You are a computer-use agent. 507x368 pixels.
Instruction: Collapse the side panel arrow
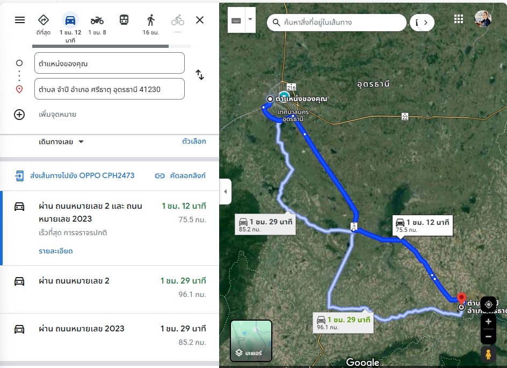point(225,192)
